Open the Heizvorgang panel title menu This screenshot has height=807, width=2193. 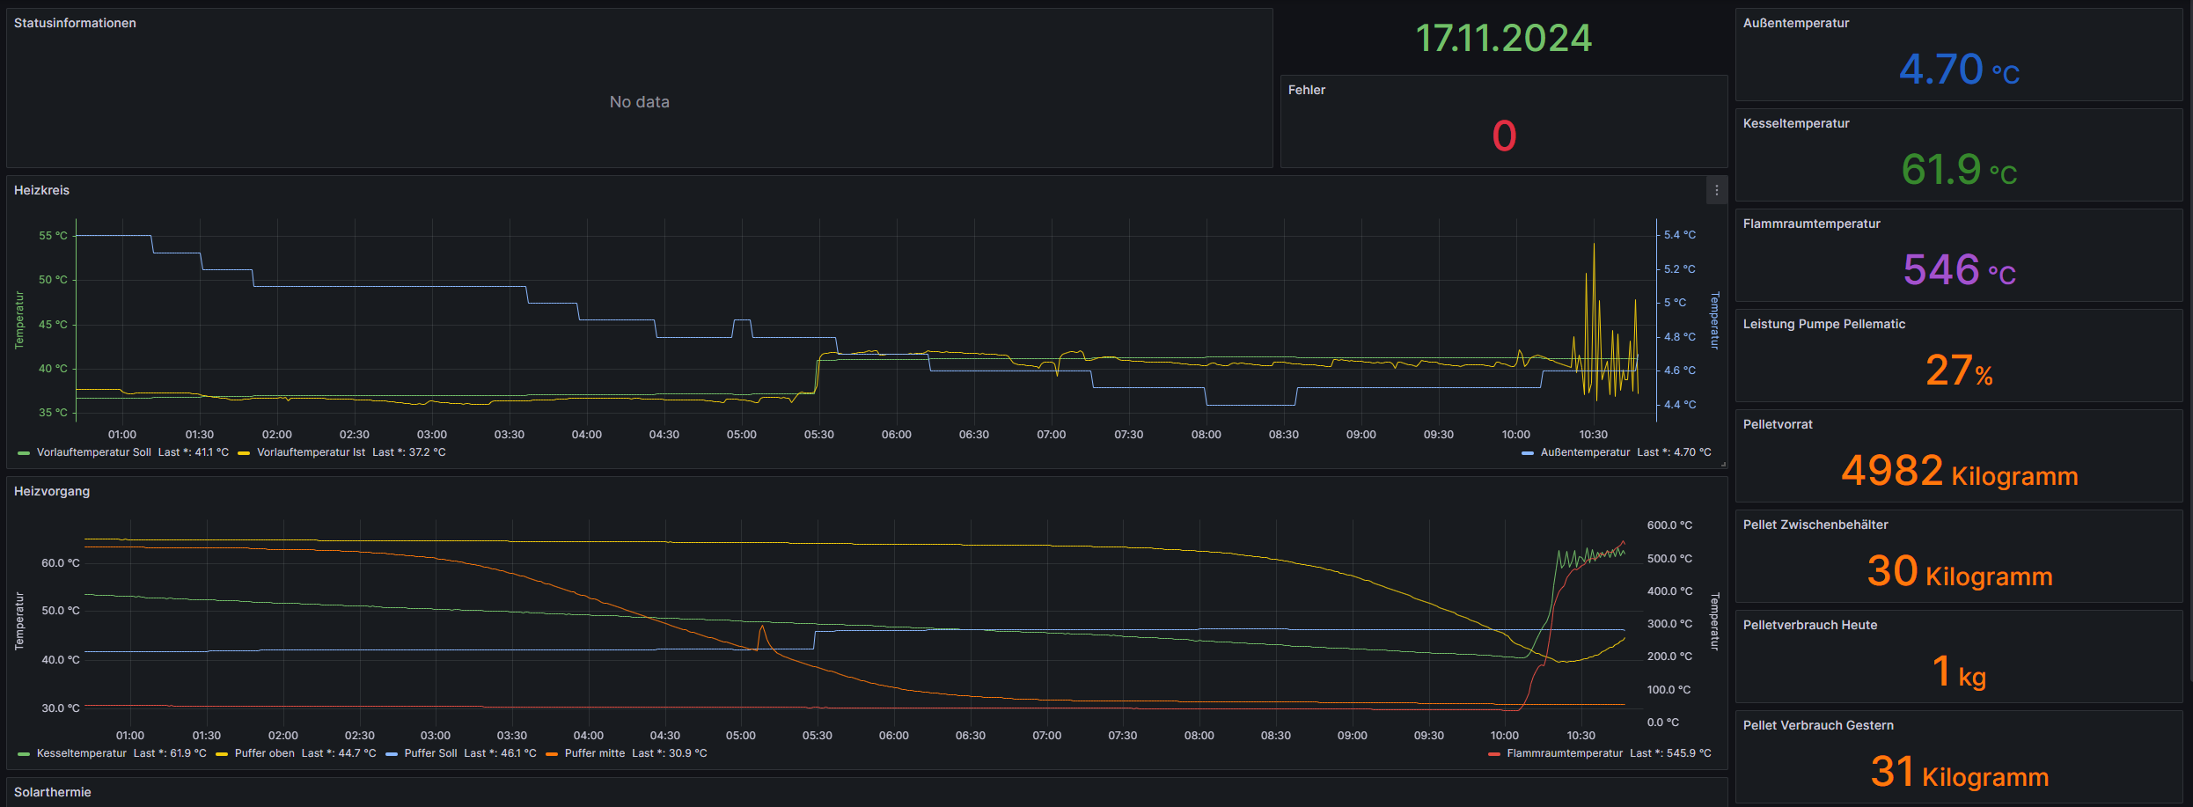(52, 491)
